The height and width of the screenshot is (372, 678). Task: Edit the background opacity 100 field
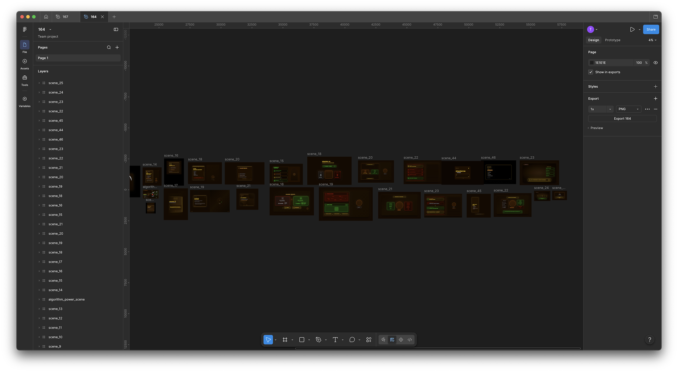(639, 63)
